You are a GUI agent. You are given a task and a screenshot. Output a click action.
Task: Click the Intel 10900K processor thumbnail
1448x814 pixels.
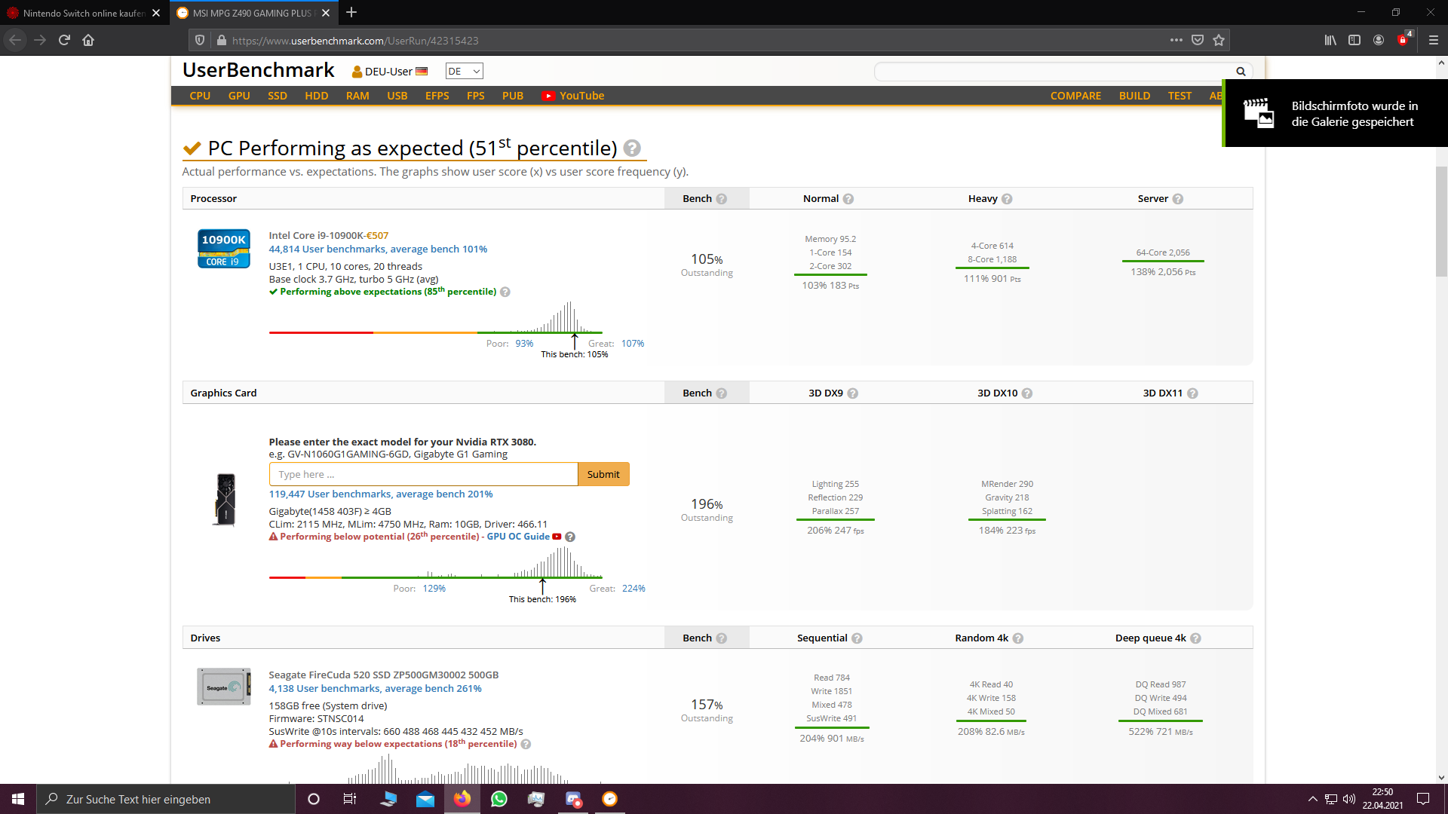pyautogui.click(x=223, y=249)
